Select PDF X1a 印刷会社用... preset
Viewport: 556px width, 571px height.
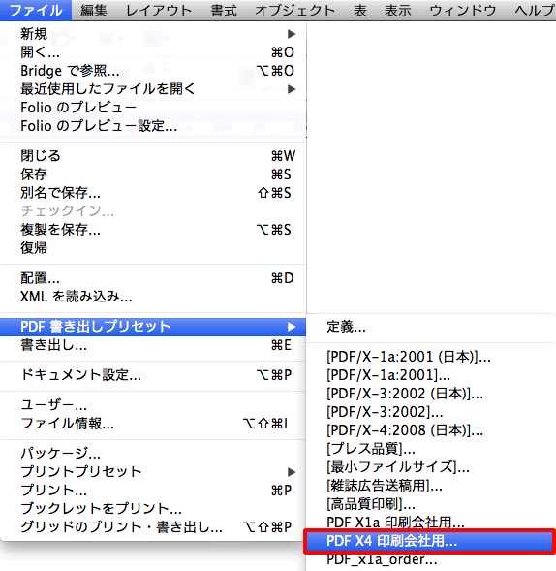point(431,523)
